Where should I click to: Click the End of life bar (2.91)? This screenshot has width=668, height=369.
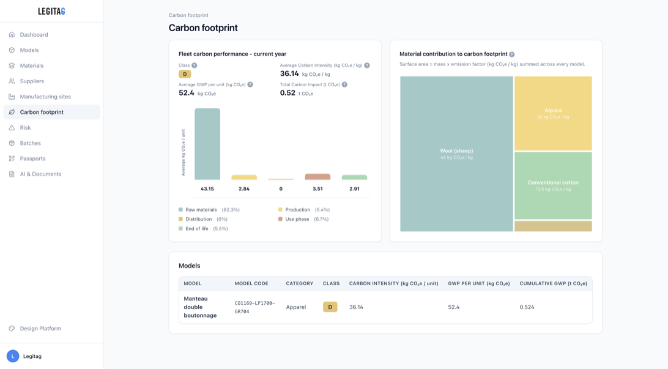click(354, 177)
